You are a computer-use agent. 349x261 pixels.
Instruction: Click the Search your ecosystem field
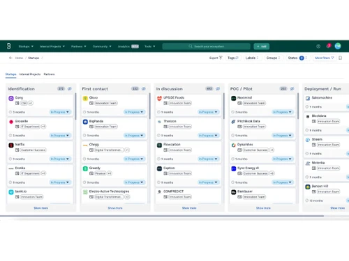(207, 47)
